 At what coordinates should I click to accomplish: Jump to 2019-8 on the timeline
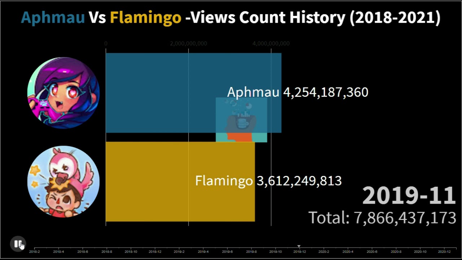coord(252,252)
